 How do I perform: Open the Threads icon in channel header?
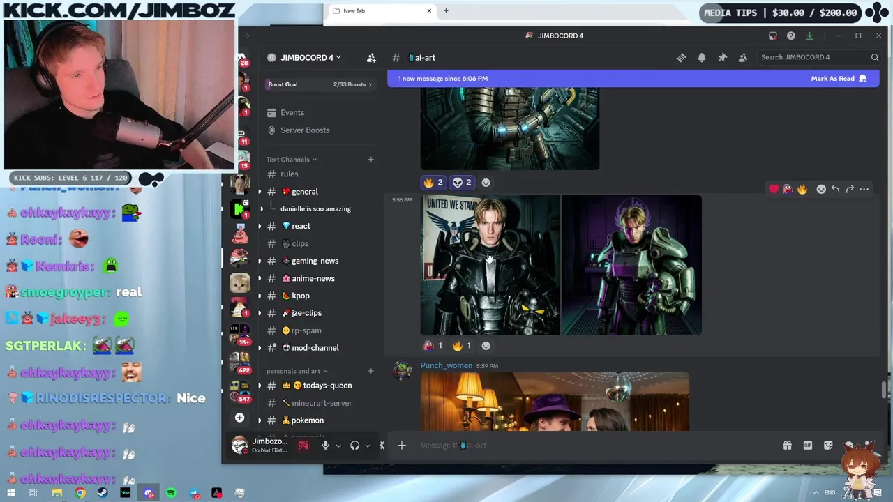(x=681, y=57)
